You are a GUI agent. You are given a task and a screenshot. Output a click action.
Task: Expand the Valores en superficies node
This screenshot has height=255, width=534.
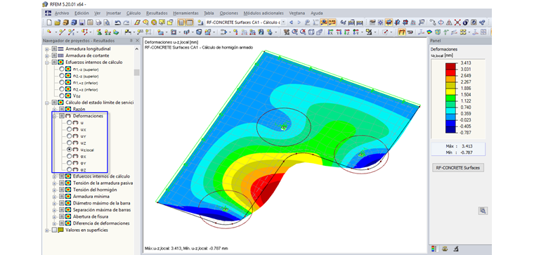pos(47,230)
